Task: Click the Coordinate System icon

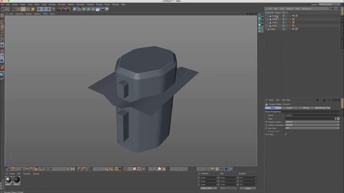Action: 53,9
